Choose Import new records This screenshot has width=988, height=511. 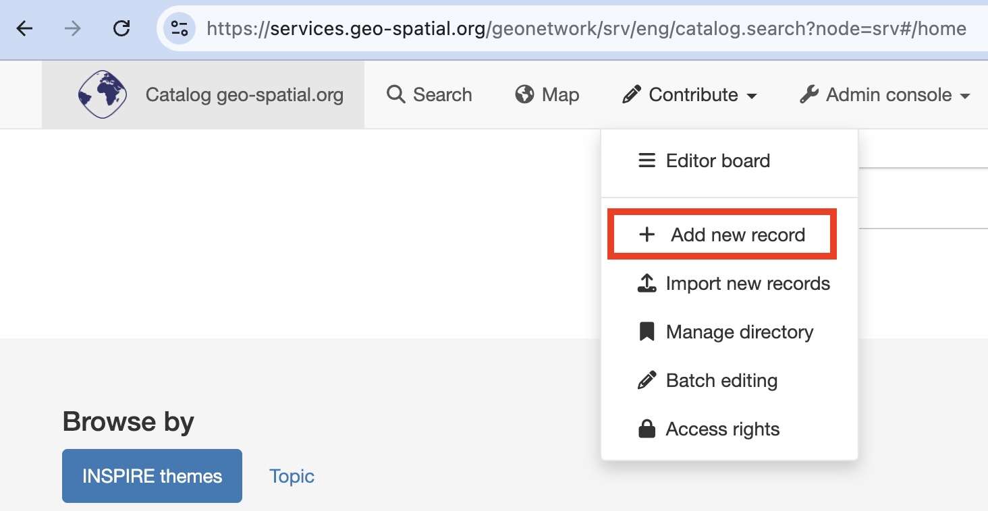pos(730,283)
